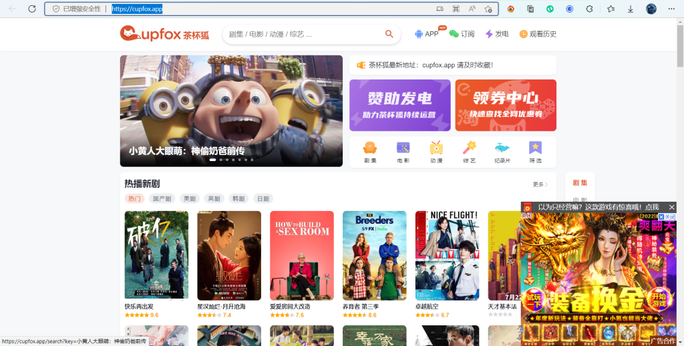Click the browser profile avatar
Image resolution: width=684 pixels, height=346 pixels.
coord(651,9)
